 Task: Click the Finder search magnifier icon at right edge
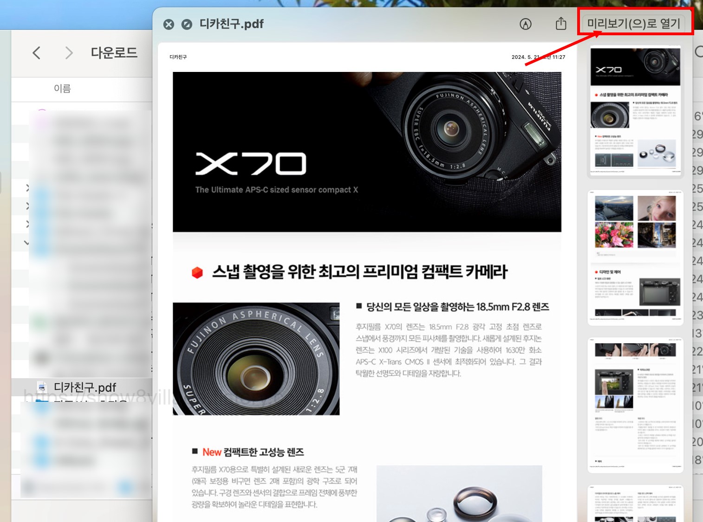(698, 52)
